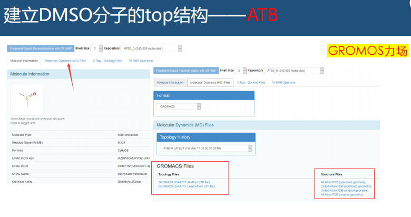Click the 'Residue Name (RNME)' label

[x=27, y=143]
